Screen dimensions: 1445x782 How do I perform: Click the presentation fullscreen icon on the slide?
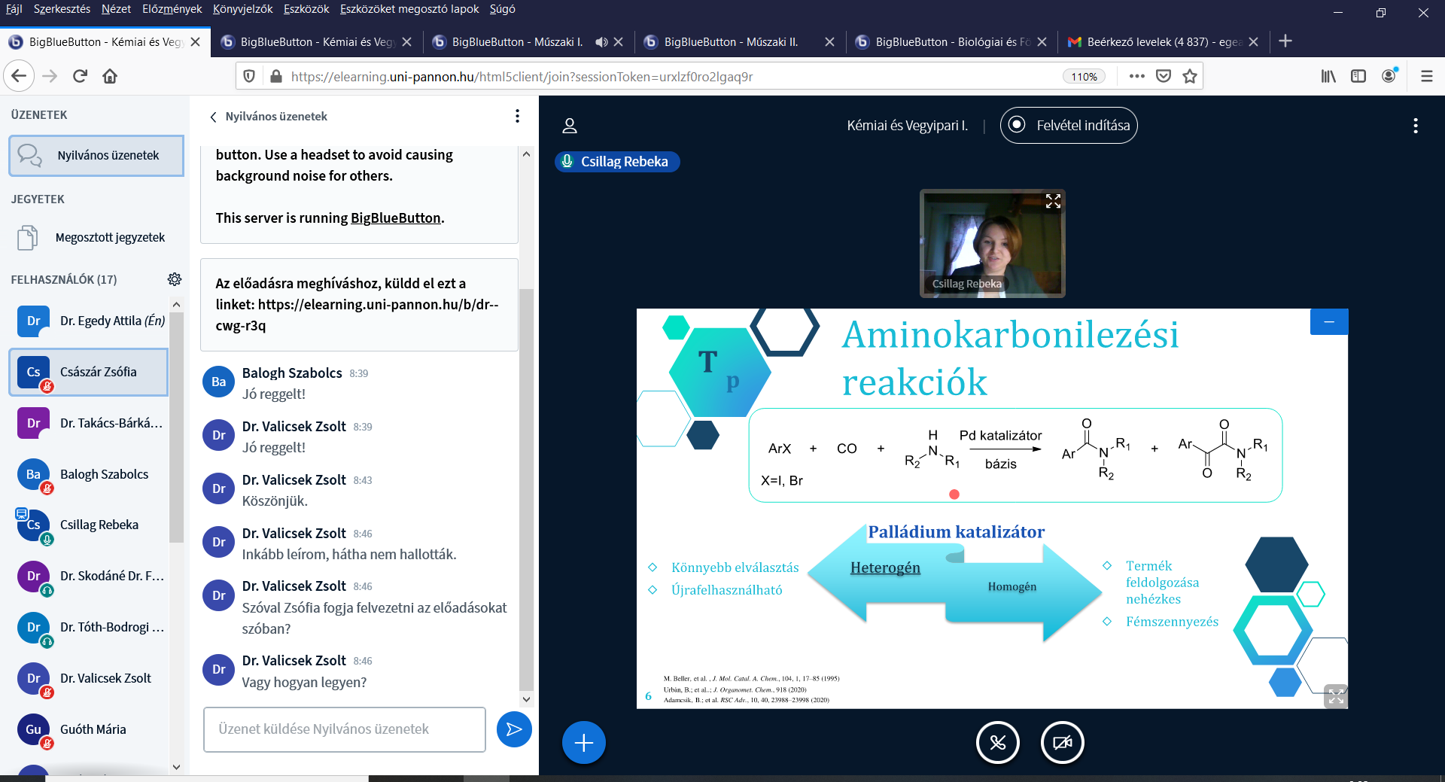click(1336, 696)
